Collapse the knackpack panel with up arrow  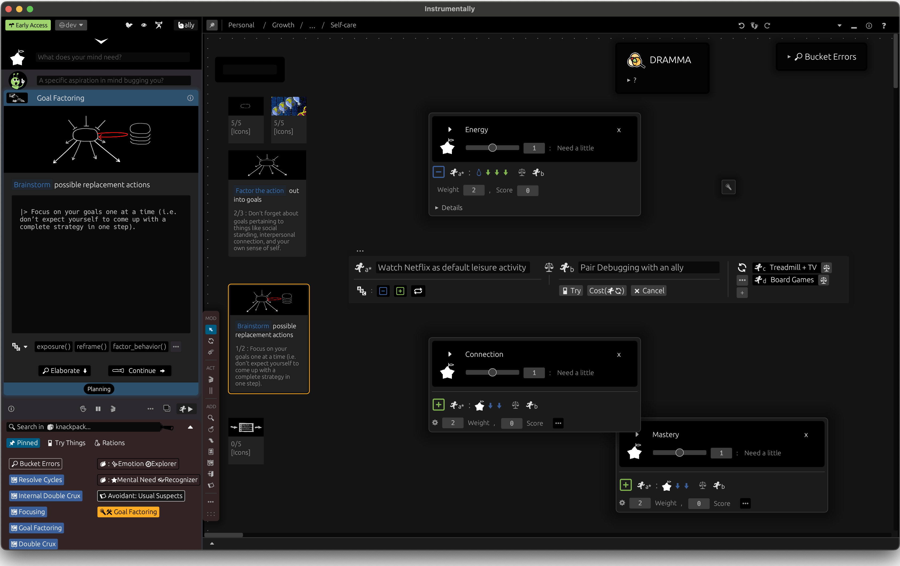[x=190, y=427]
